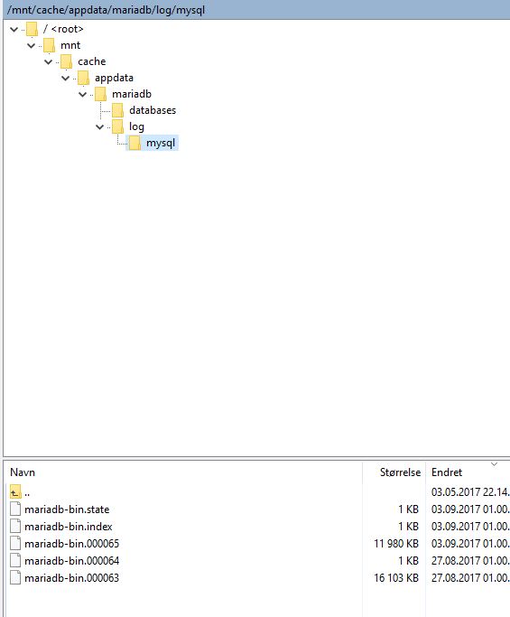Screen dimensions: 510x617
Task: Collapse the / <root> tree node
Action: (14, 30)
